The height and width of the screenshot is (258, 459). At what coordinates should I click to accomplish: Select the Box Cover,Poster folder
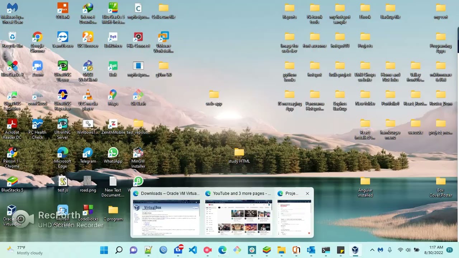(441, 187)
